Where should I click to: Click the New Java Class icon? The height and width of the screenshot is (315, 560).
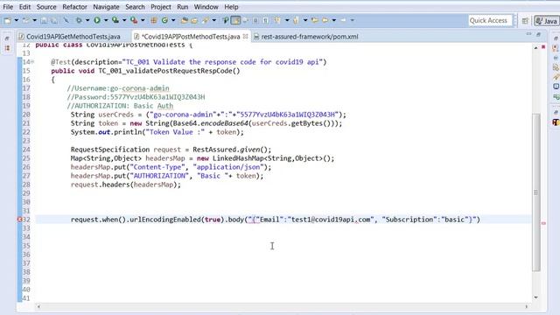pos(164,20)
